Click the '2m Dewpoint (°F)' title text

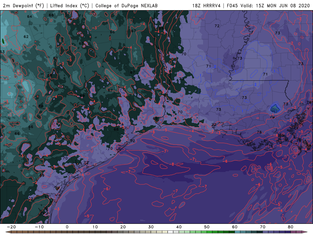(23, 5)
